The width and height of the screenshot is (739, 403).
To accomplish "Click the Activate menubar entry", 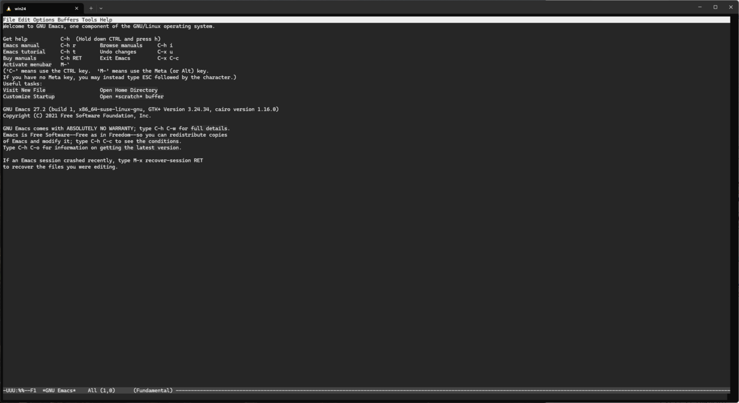I will tap(27, 65).
